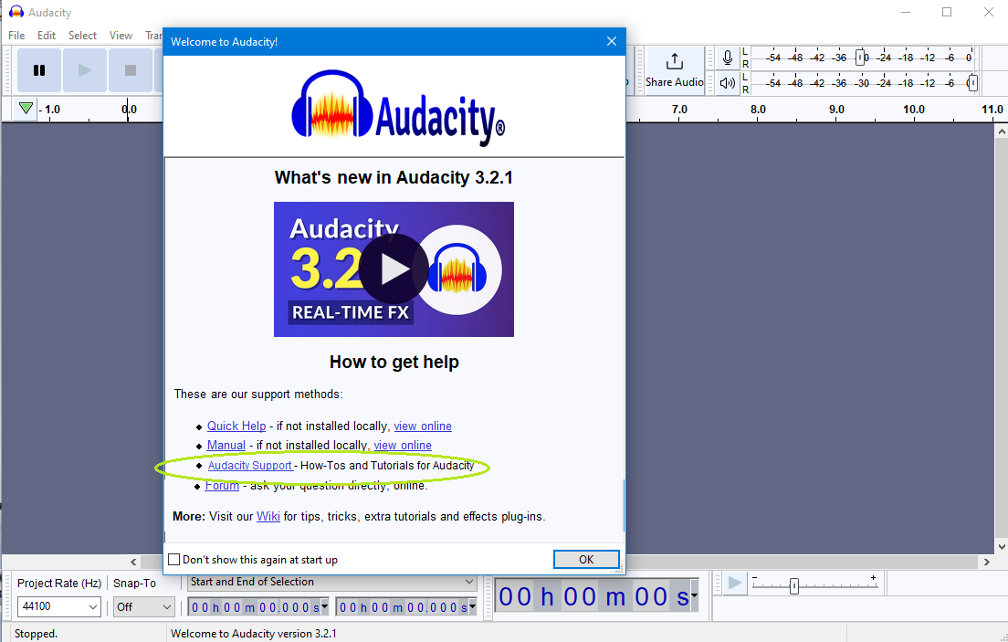
Task: Play the Audacity 3.2 video thumbnail
Action: [x=394, y=269]
